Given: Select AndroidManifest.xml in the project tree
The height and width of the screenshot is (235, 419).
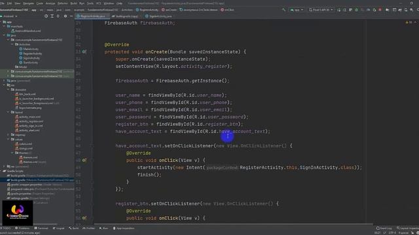Looking at the screenshot, I should 26,31.
